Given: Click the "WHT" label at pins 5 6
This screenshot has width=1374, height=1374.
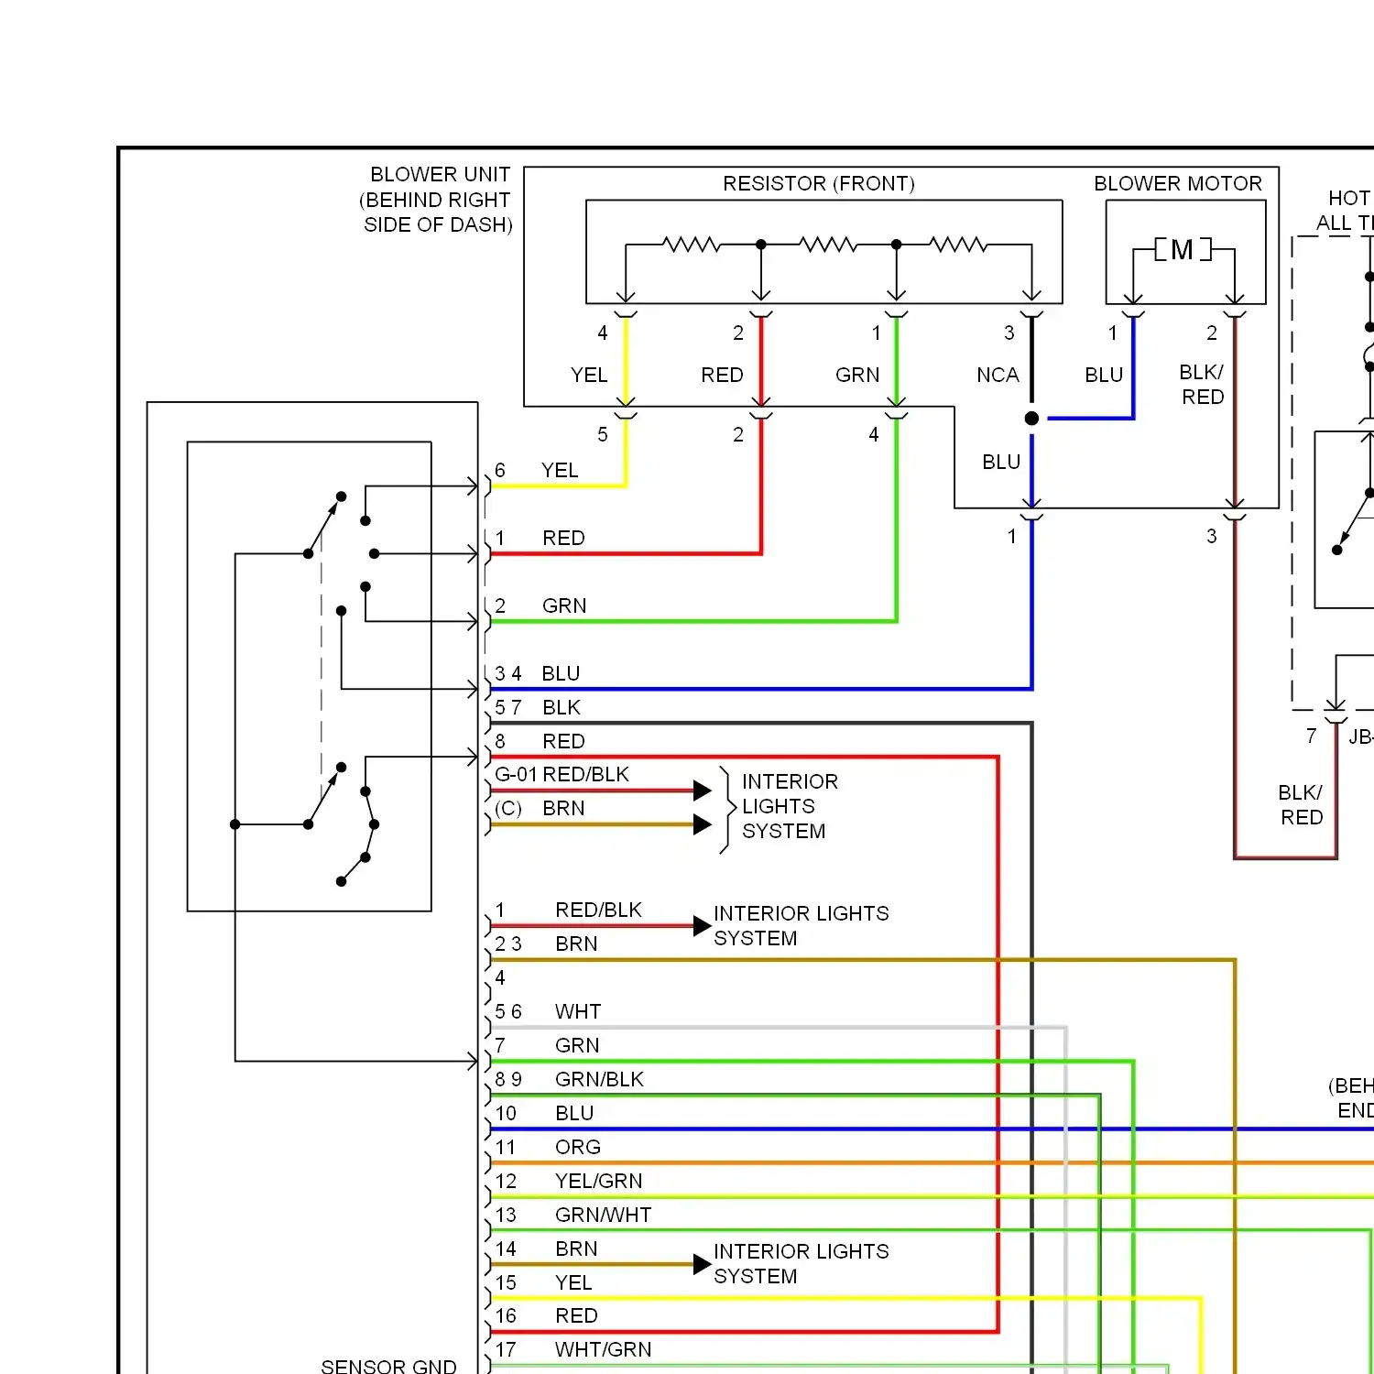Looking at the screenshot, I should pyautogui.click(x=578, y=1011).
